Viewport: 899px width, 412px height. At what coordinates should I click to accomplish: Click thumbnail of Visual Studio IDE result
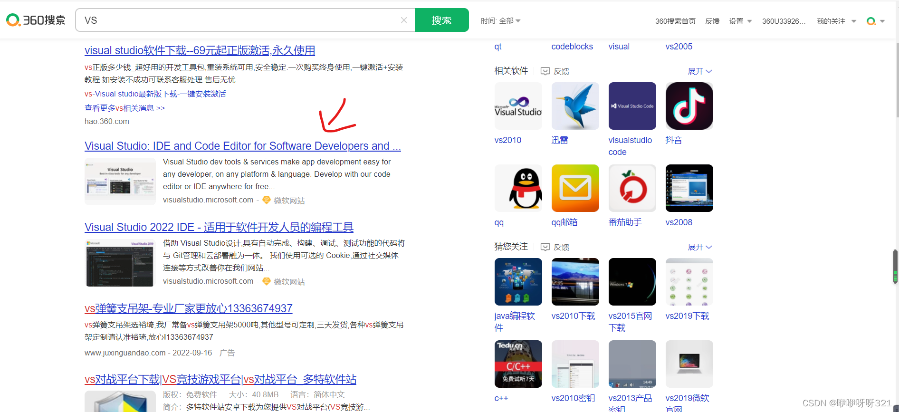pos(120,182)
